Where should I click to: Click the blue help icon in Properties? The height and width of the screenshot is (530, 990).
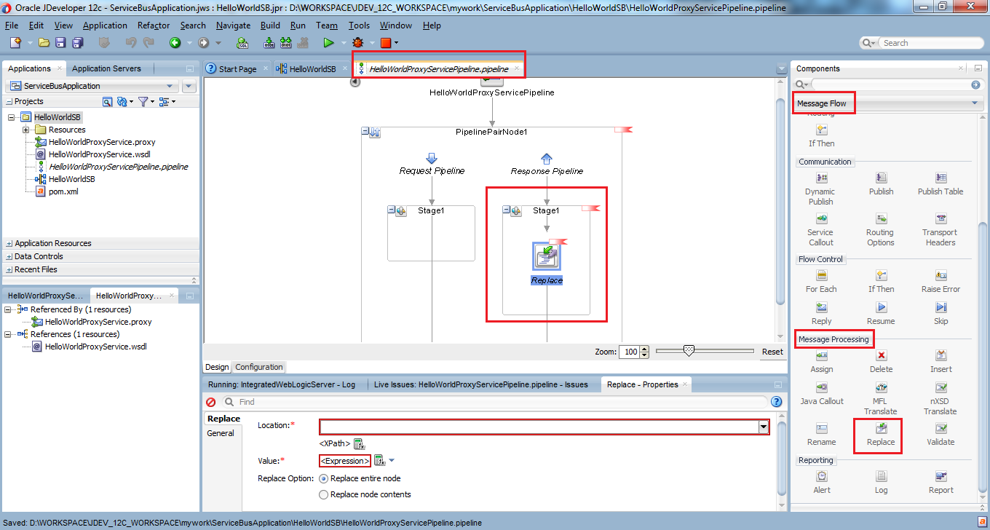point(776,402)
